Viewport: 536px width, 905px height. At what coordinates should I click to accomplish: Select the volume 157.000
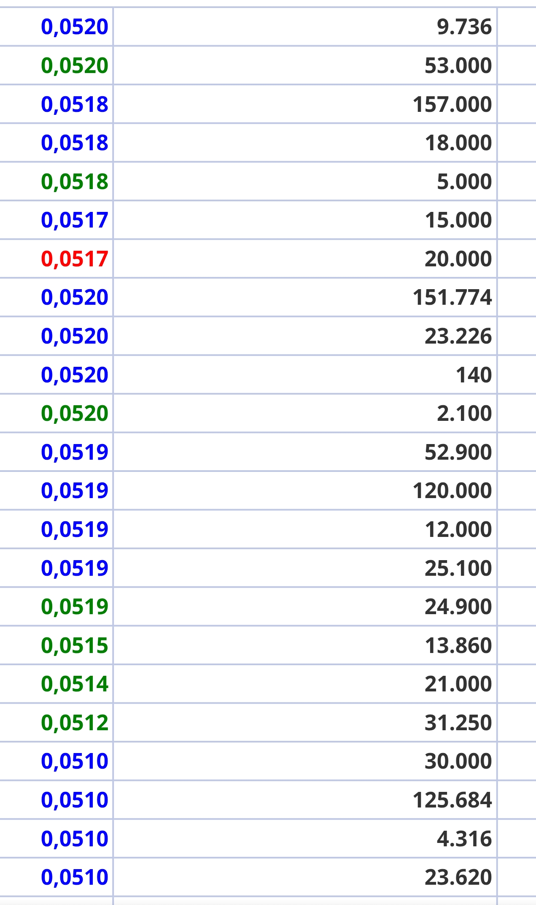pyautogui.click(x=452, y=104)
